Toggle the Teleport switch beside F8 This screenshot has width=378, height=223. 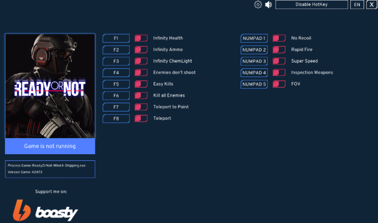[x=141, y=119]
